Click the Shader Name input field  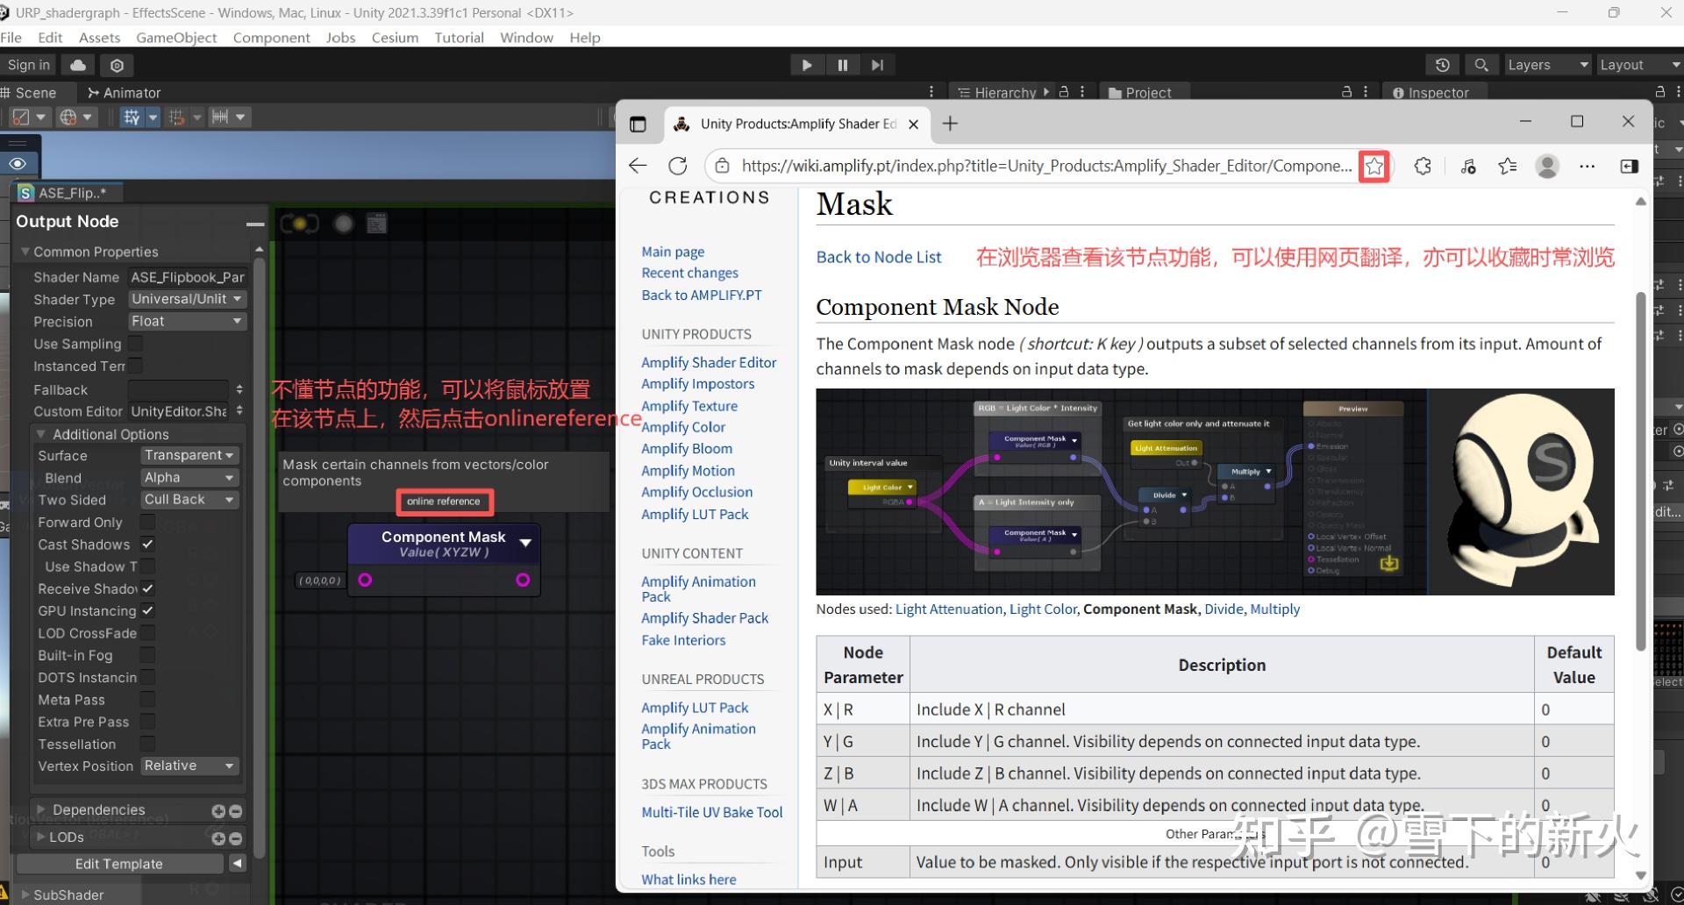tap(186, 277)
